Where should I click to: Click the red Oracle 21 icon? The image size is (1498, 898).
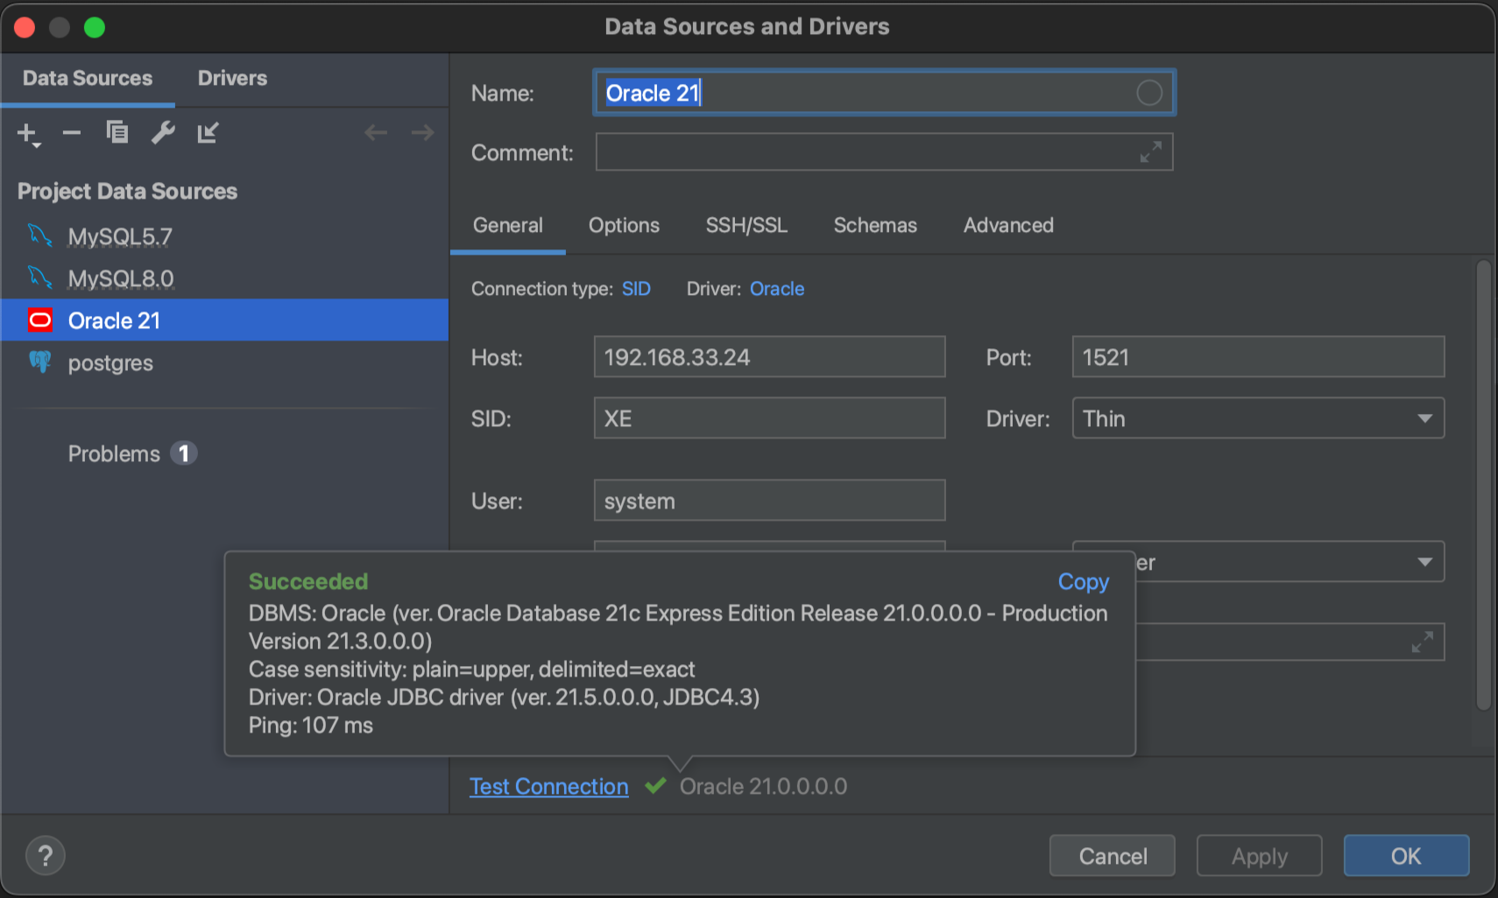tap(40, 320)
